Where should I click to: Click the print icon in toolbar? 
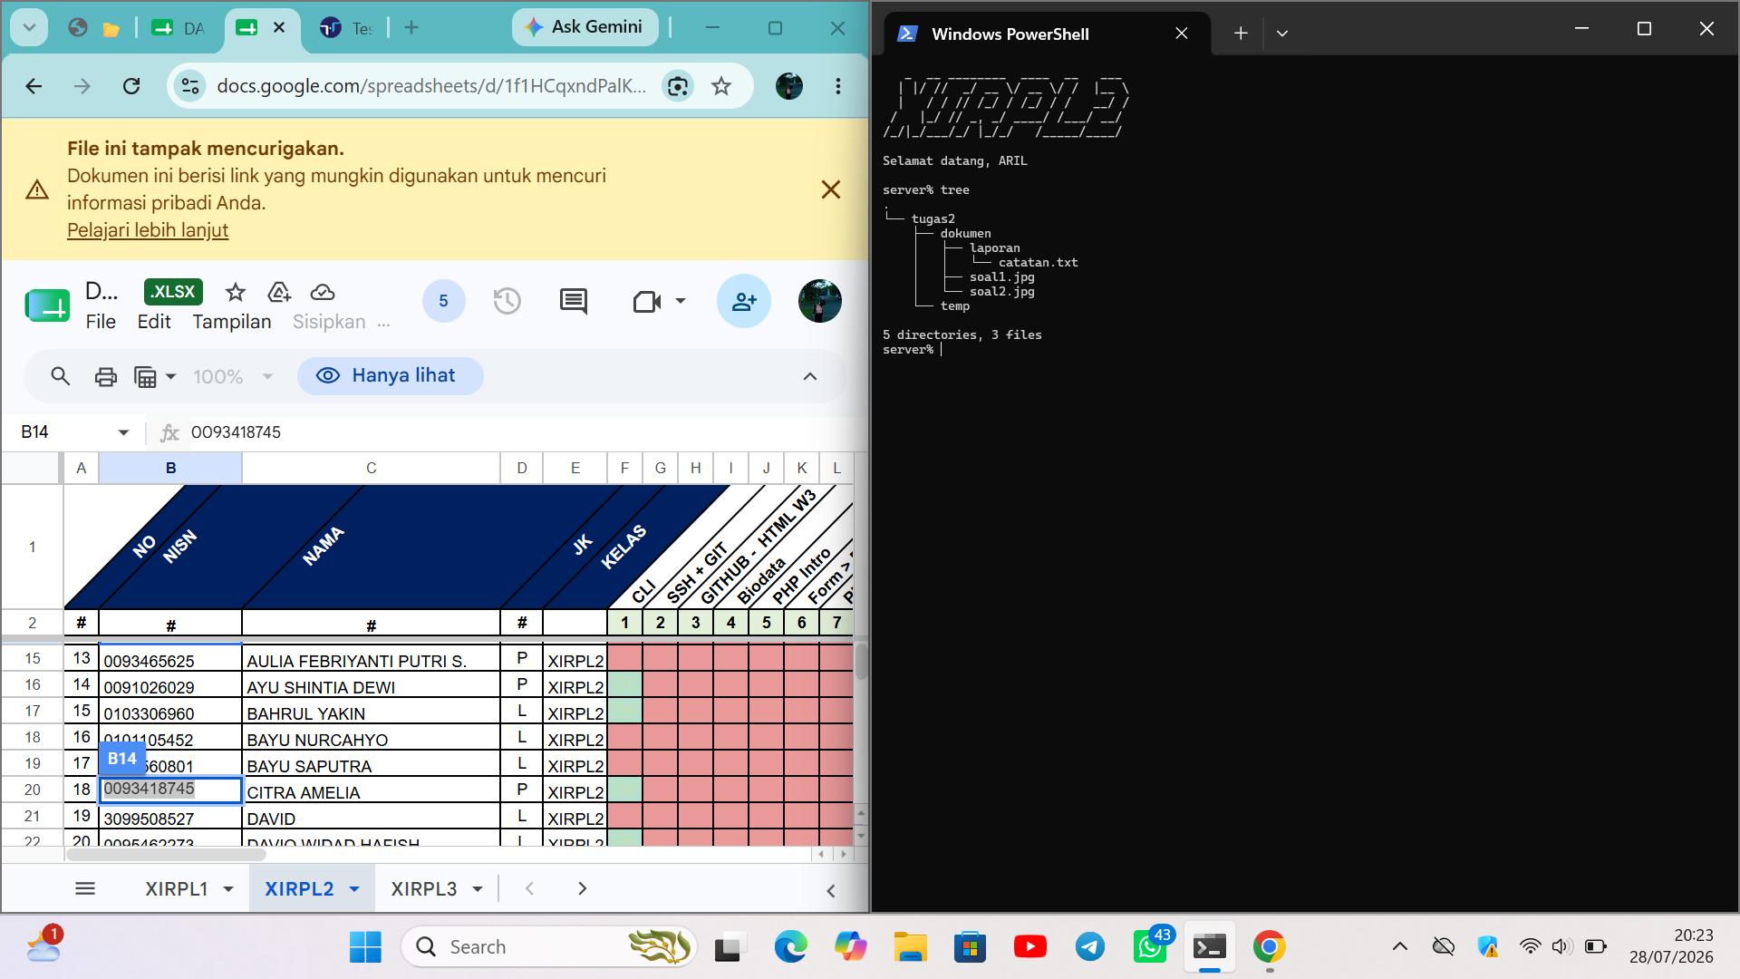(106, 376)
